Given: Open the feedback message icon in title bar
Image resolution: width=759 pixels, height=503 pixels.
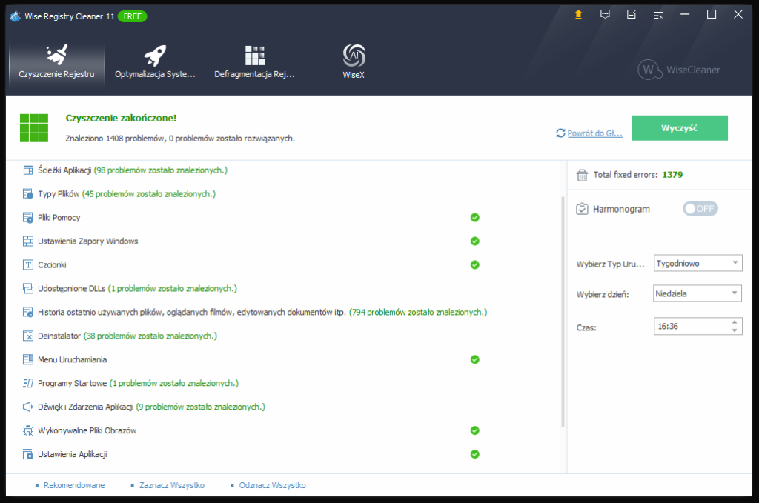Looking at the screenshot, I should [x=605, y=14].
